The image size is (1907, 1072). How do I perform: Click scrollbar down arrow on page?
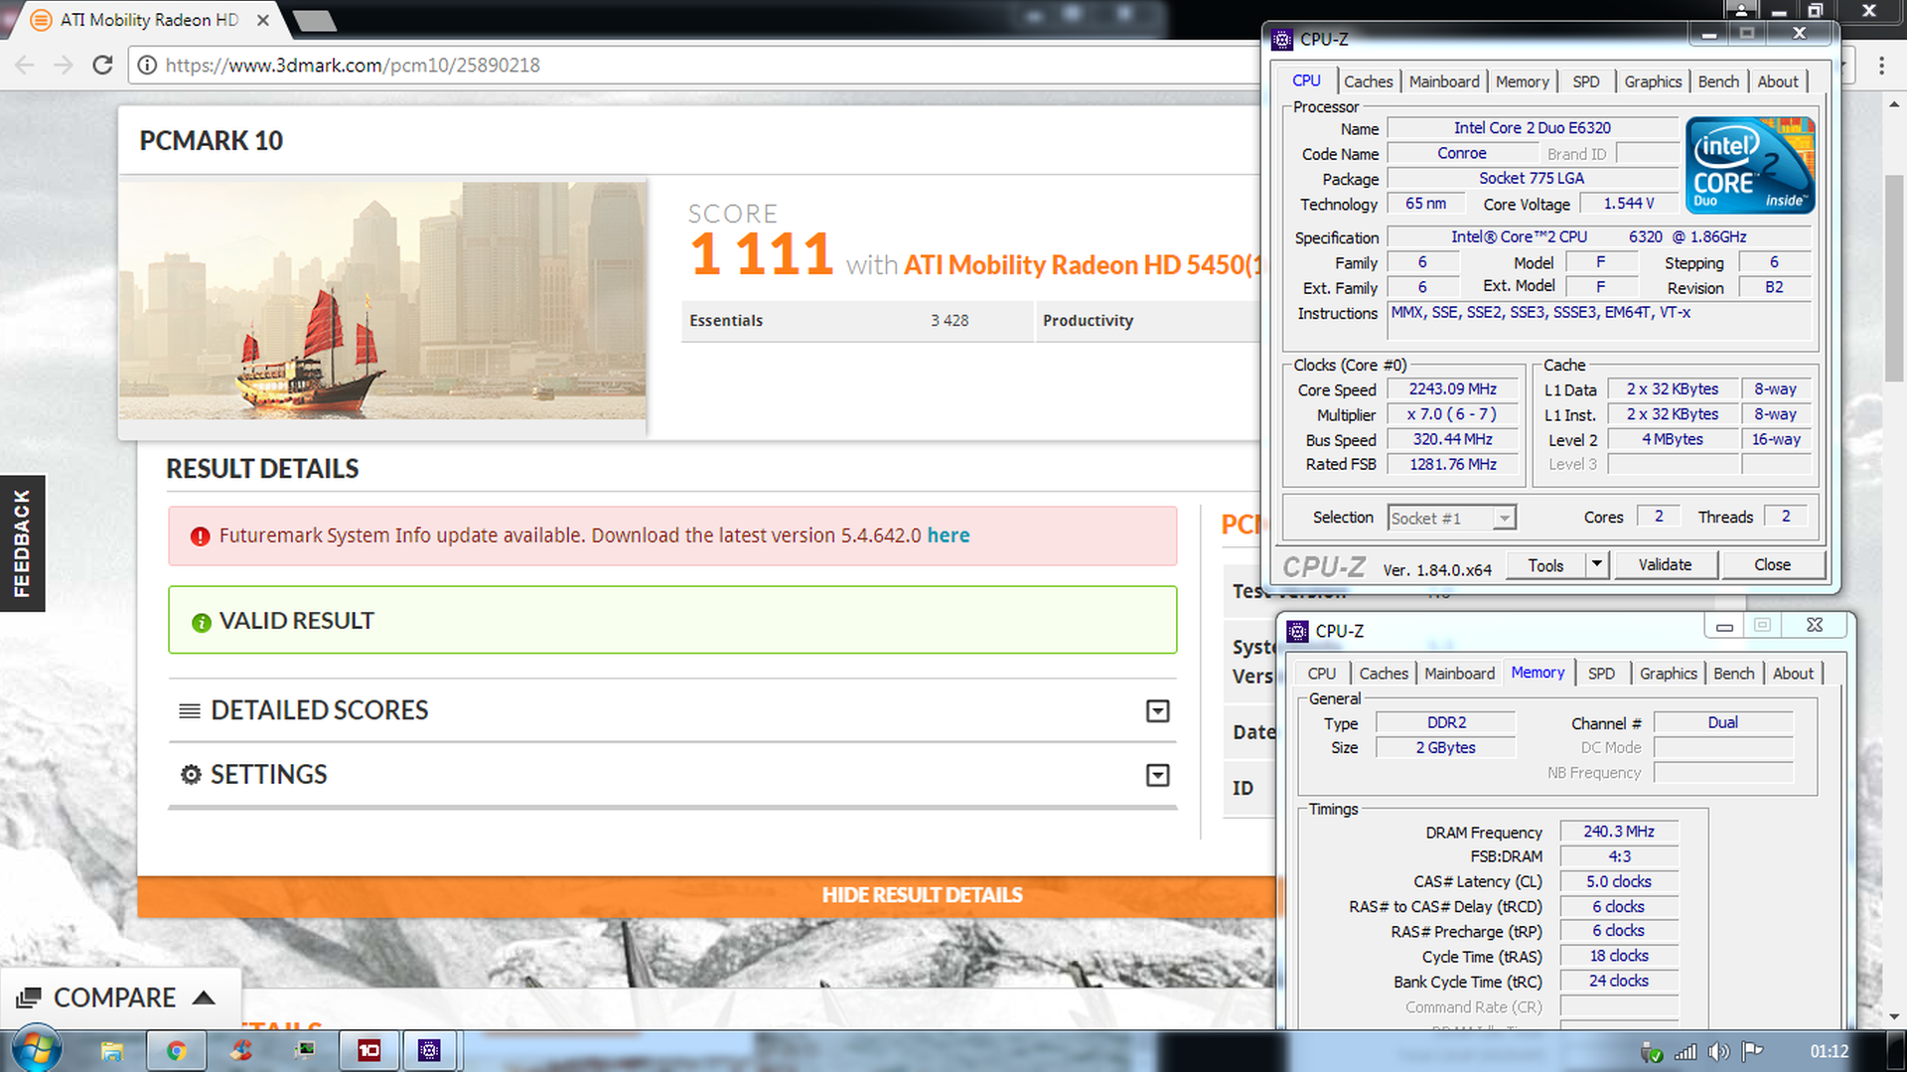click(x=1894, y=1017)
